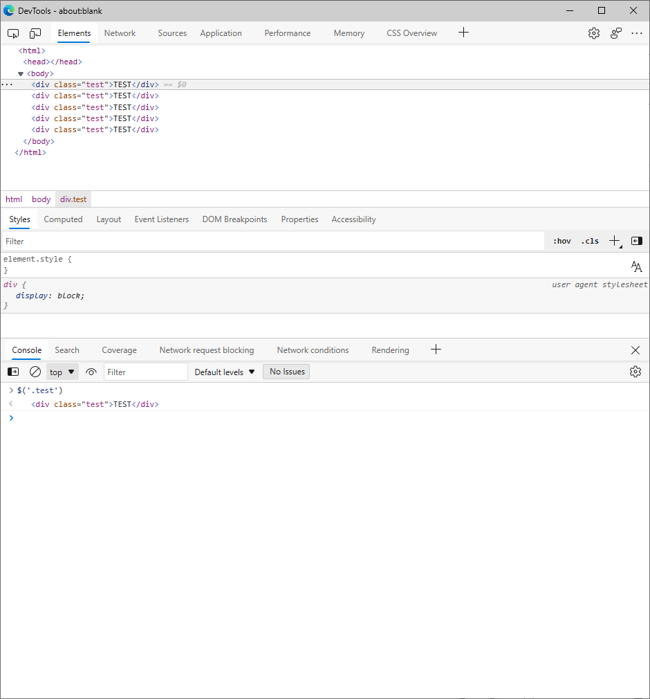Screen dimensions: 650x699
Task: Expand the Default levels dropdown
Action: (x=225, y=372)
